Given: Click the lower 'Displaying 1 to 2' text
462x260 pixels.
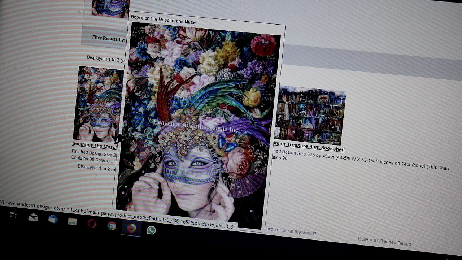Looking at the screenshot, I should tap(96, 168).
